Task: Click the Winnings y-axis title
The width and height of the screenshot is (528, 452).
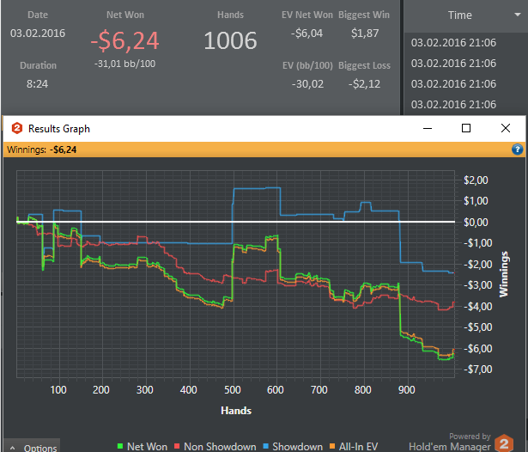Action: coord(504,274)
